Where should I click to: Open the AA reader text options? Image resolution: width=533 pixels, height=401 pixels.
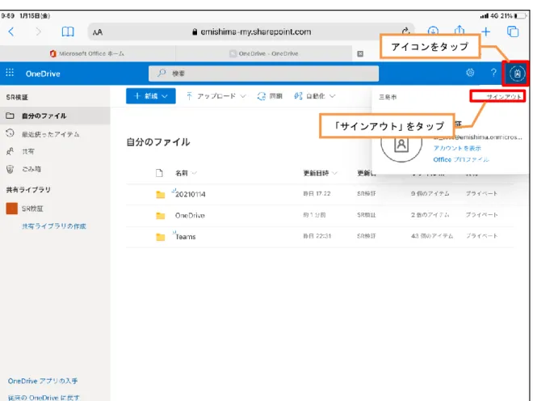(x=98, y=32)
